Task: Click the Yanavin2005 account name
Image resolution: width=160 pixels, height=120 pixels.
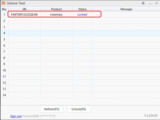Action: 31,116
